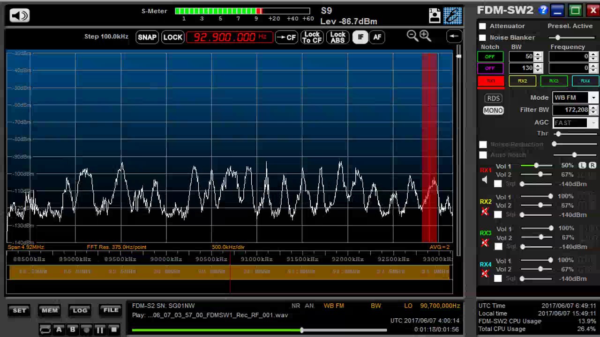Screen dimensions: 600x337
Task: Click the left arrow collapse icon
Action: [454, 37]
